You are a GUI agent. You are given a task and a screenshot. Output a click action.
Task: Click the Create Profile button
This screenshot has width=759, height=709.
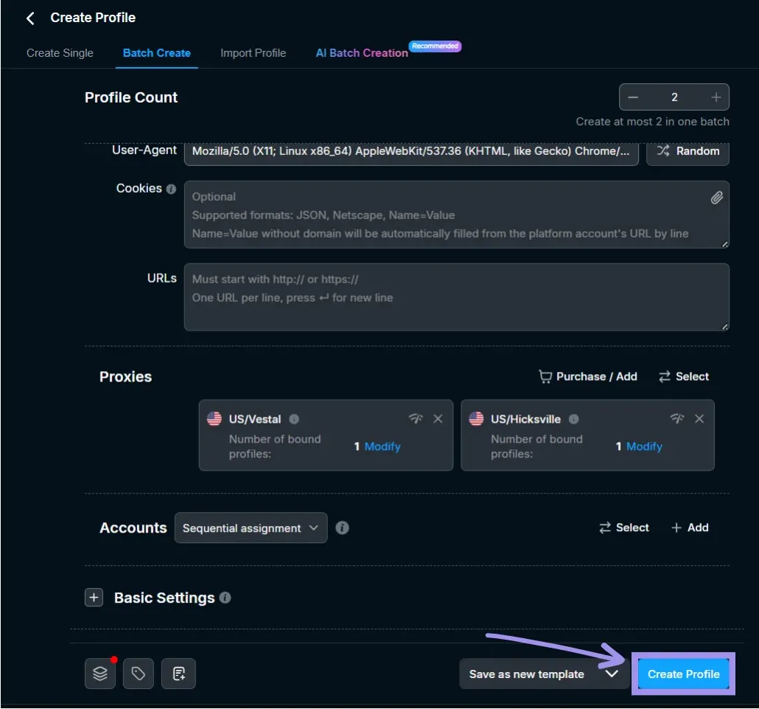(684, 674)
